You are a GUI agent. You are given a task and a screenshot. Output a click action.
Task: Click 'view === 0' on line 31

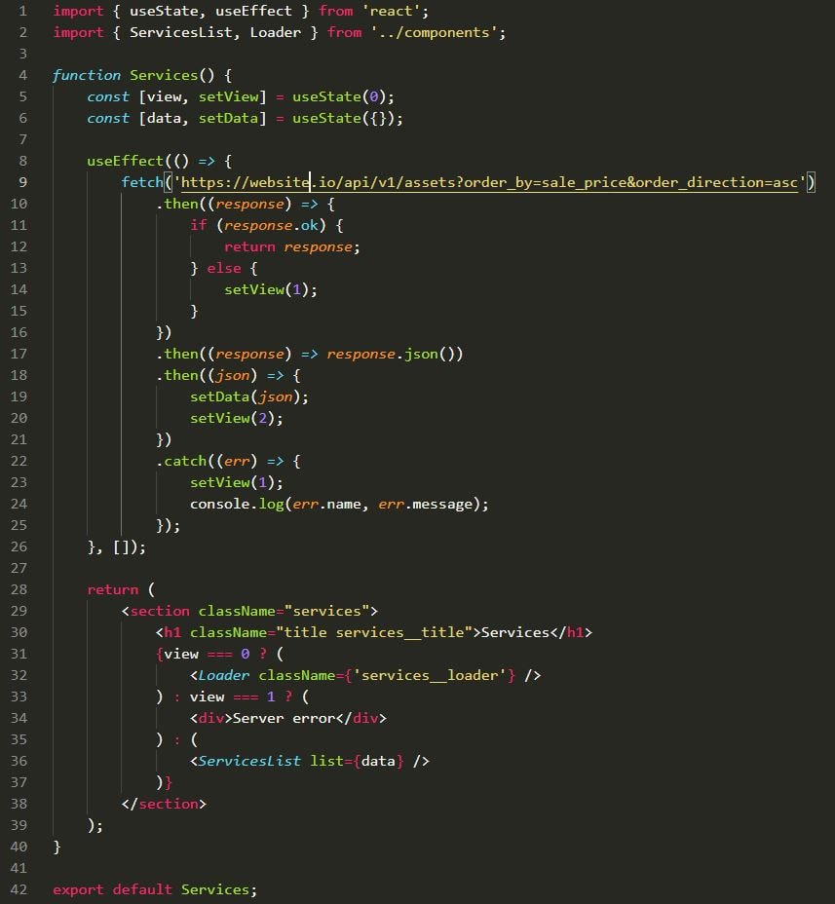pos(207,654)
